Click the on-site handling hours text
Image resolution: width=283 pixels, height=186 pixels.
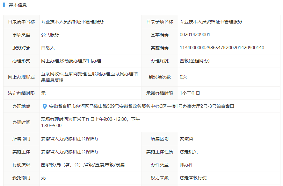coord(91,122)
